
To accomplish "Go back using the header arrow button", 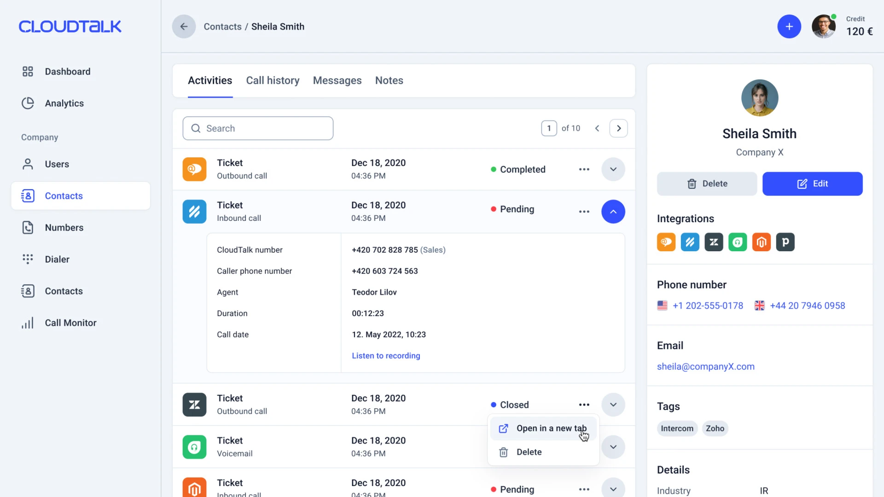I will click(x=184, y=27).
